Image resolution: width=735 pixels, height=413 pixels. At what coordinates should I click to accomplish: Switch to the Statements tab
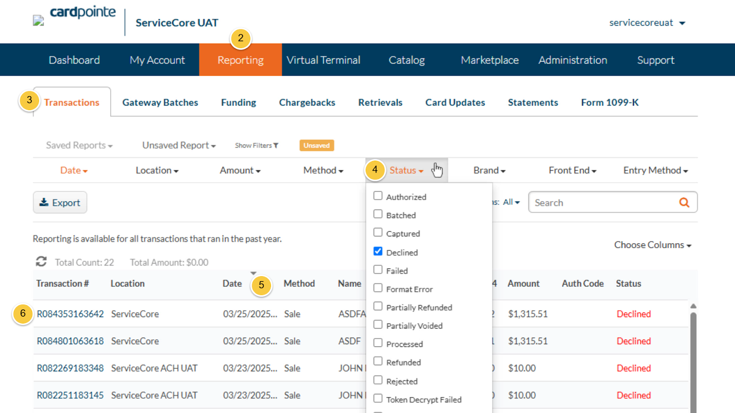[533, 102]
